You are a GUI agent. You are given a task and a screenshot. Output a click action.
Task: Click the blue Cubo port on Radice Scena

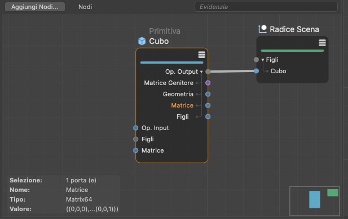pos(256,71)
